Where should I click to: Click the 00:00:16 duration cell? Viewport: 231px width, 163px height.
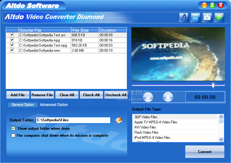tap(113, 40)
